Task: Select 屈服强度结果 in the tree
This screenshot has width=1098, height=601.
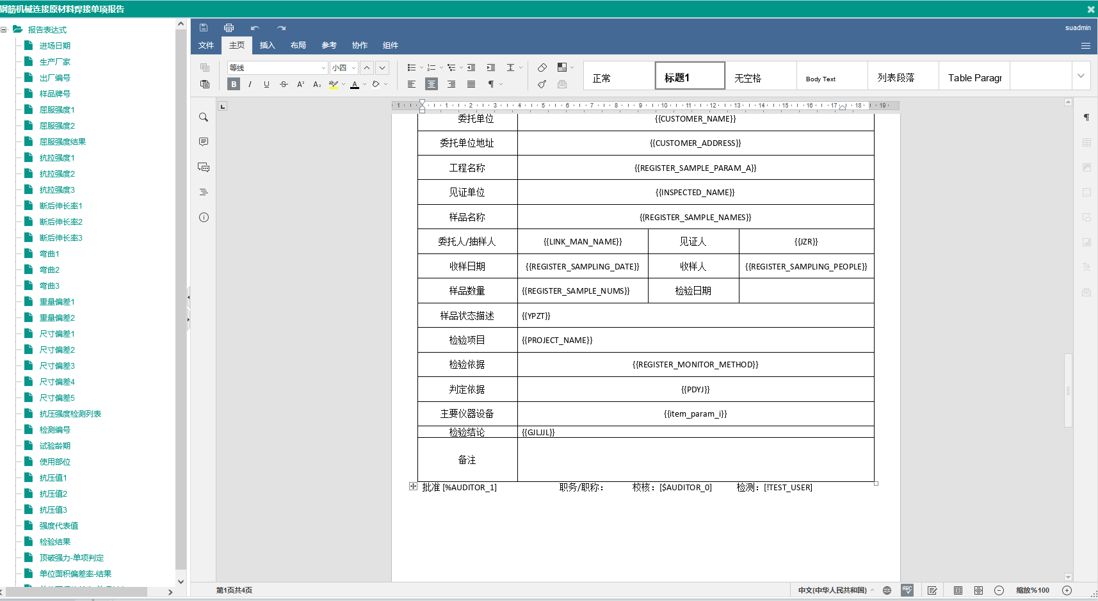Action: [x=63, y=141]
